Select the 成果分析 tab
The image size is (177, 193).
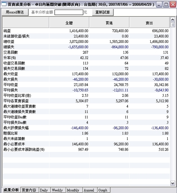tap(11, 190)
